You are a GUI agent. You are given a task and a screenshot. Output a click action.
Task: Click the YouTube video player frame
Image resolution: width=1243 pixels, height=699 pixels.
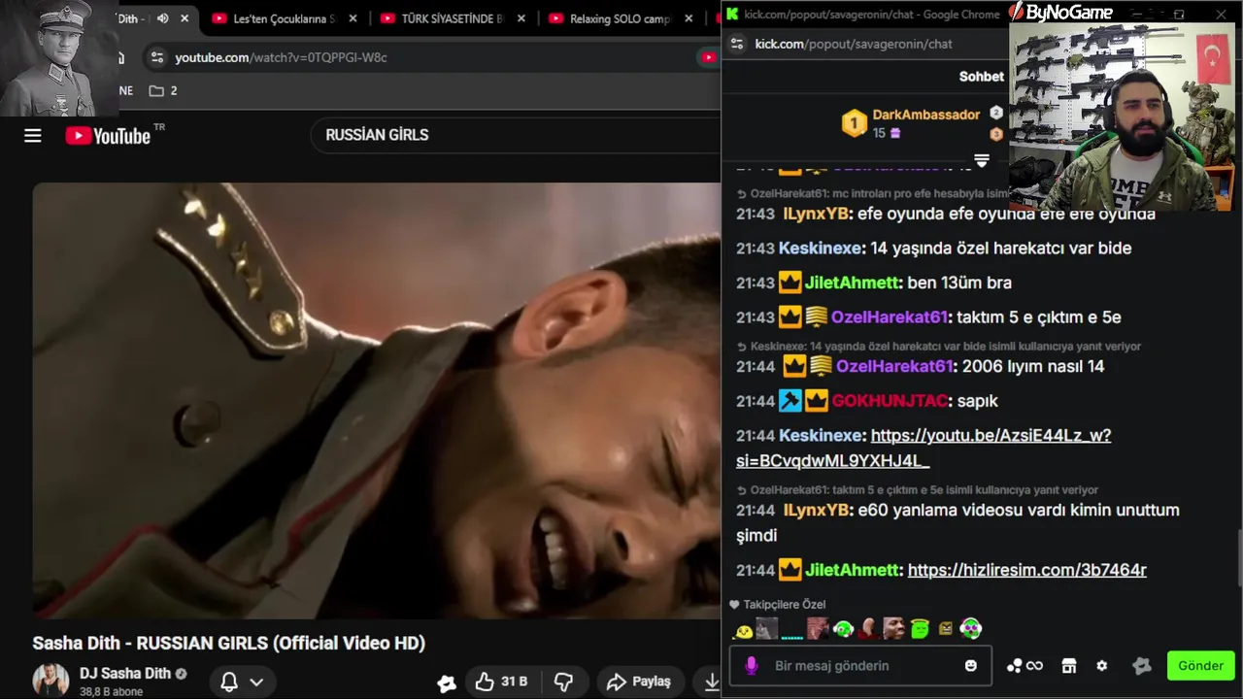click(x=377, y=400)
